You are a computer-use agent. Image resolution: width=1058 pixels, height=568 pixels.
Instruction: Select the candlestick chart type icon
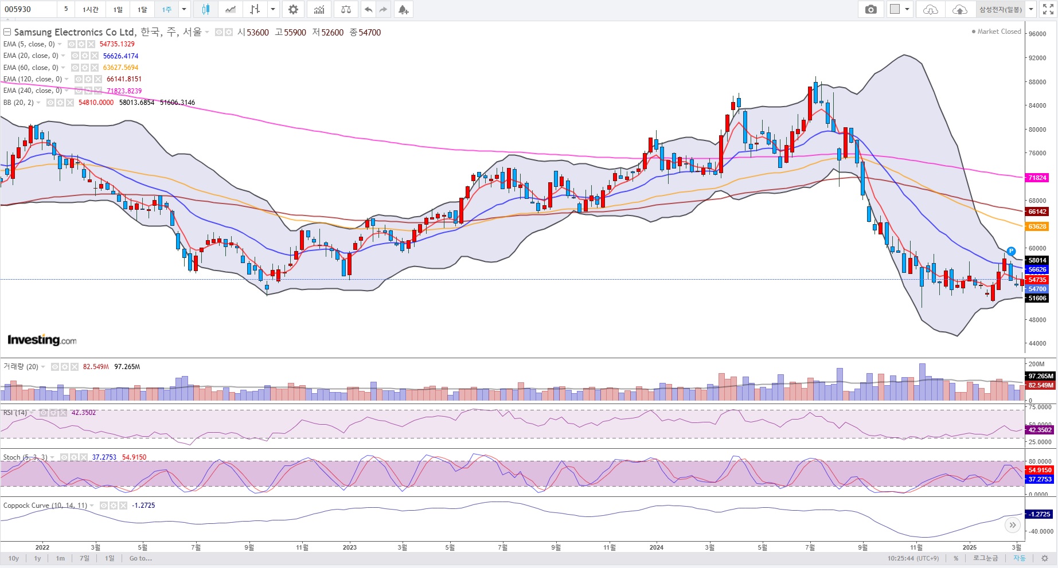point(206,9)
